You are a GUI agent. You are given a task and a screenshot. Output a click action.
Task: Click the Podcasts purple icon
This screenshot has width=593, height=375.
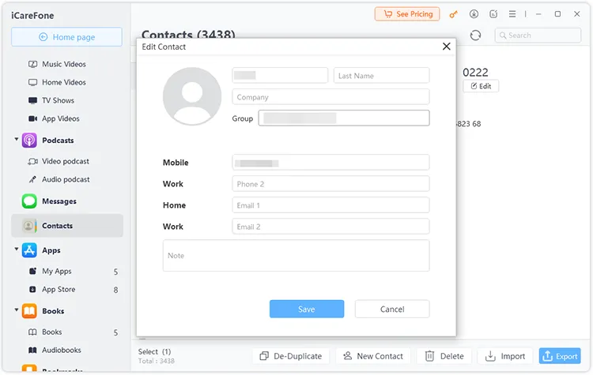29,140
